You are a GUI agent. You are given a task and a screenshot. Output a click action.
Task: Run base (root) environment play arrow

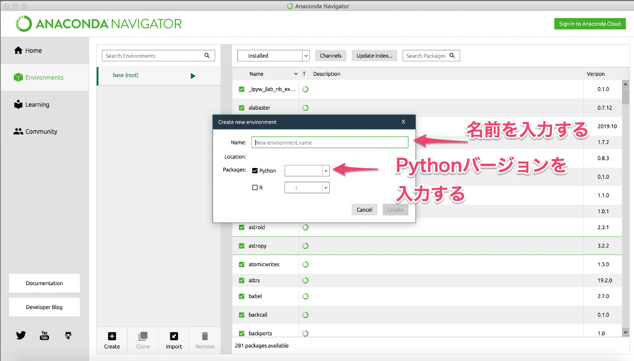click(193, 76)
